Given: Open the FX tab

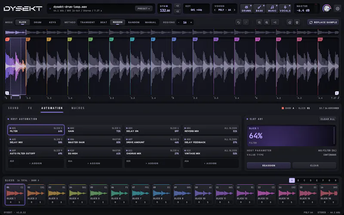Looking at the screenshot, I should click(30, 108).
